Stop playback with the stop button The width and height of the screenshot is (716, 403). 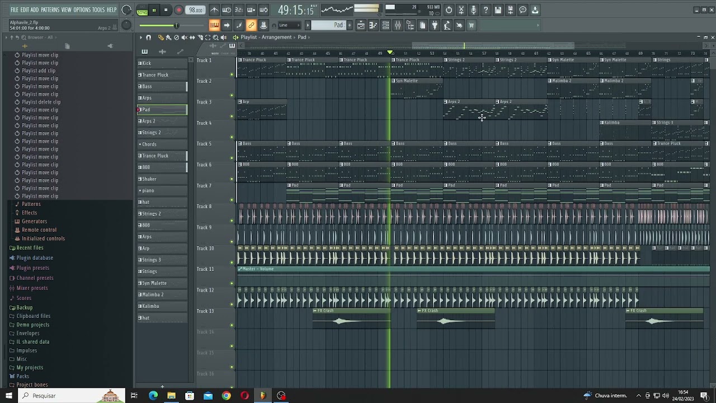point(166,10)
